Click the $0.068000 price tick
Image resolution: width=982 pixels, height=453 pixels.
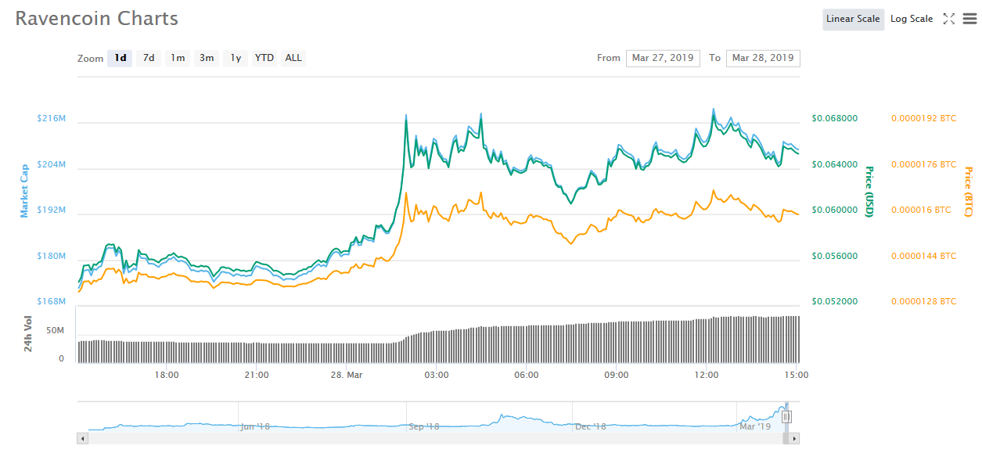tap(835, 119)
